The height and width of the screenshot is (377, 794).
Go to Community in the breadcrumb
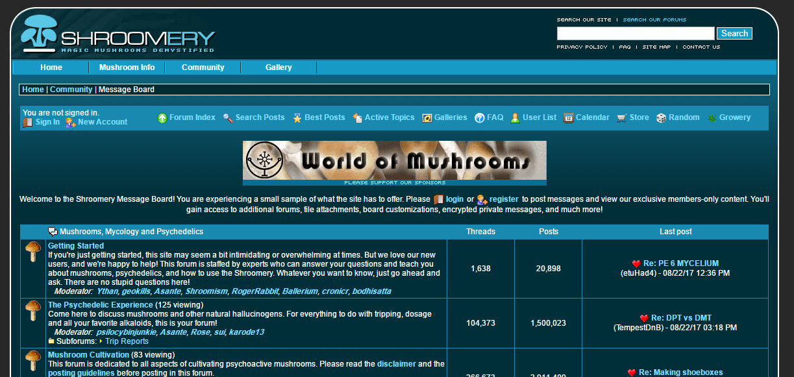coord(71,90)
